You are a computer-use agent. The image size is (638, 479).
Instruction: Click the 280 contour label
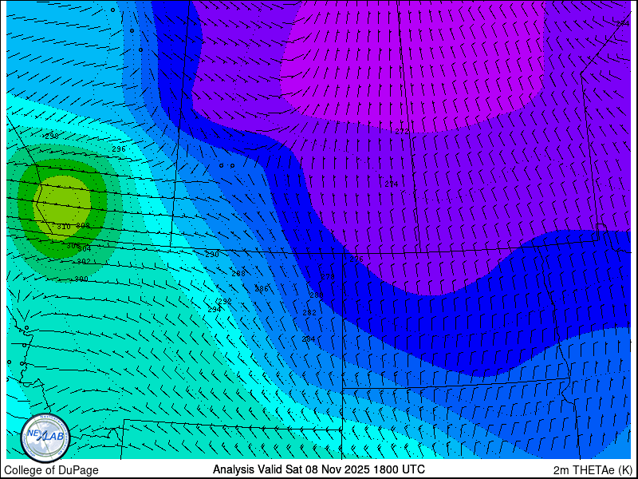(x=316, y=295)
